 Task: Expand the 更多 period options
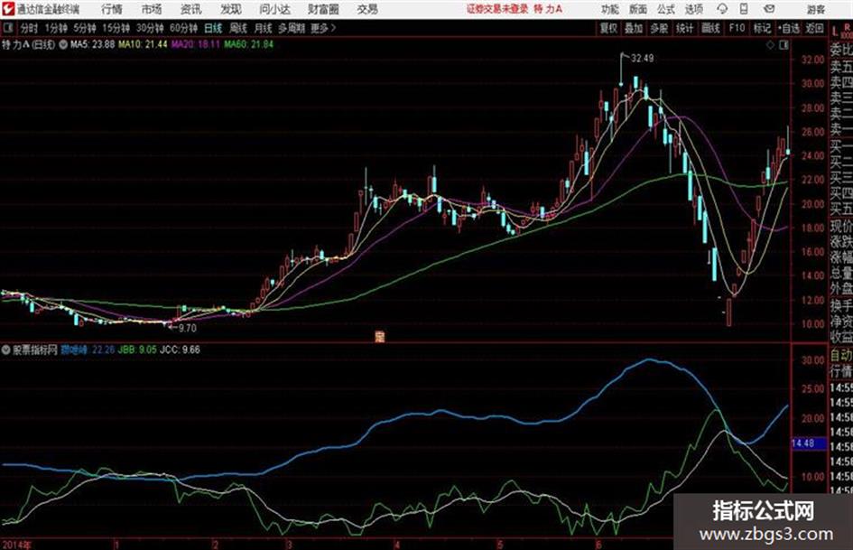pyautogui.click(x=323, y=28)
